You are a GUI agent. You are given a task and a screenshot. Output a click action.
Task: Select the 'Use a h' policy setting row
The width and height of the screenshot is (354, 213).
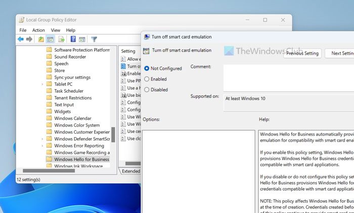(x=130, y=88)
